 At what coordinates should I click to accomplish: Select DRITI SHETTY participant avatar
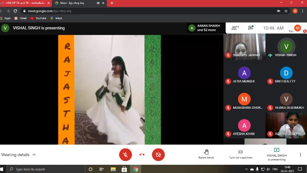(286, 73)
